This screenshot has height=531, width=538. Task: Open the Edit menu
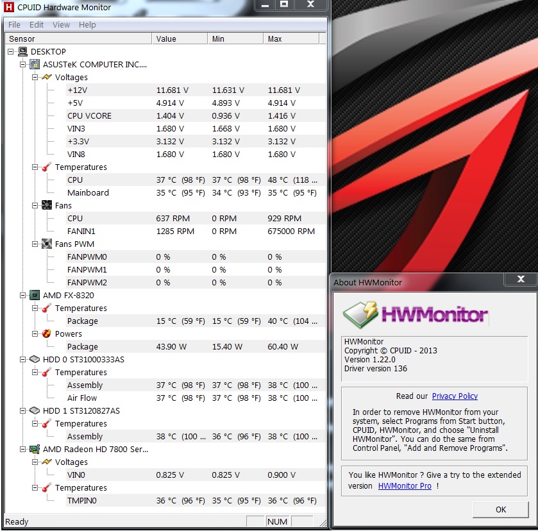[37, 25]
